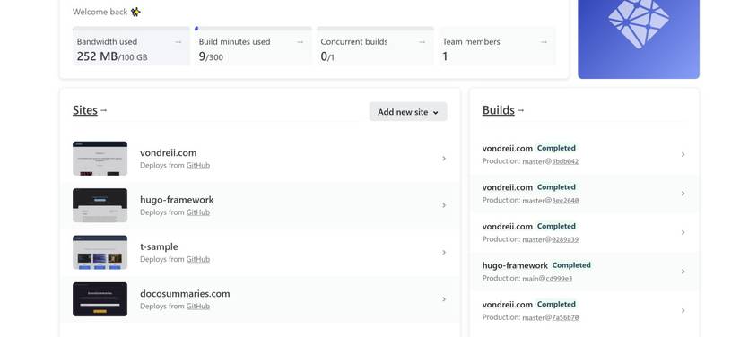Viewport: 740px width, 337px height.
Task: Click the Bandwidth used progress bar
Action: [x=131, y=29]
